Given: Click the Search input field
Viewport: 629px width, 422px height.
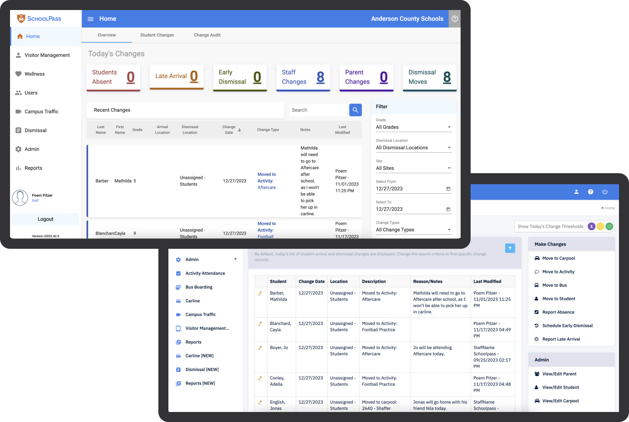Looking at the screenshot, I should (x=318, y=110).
